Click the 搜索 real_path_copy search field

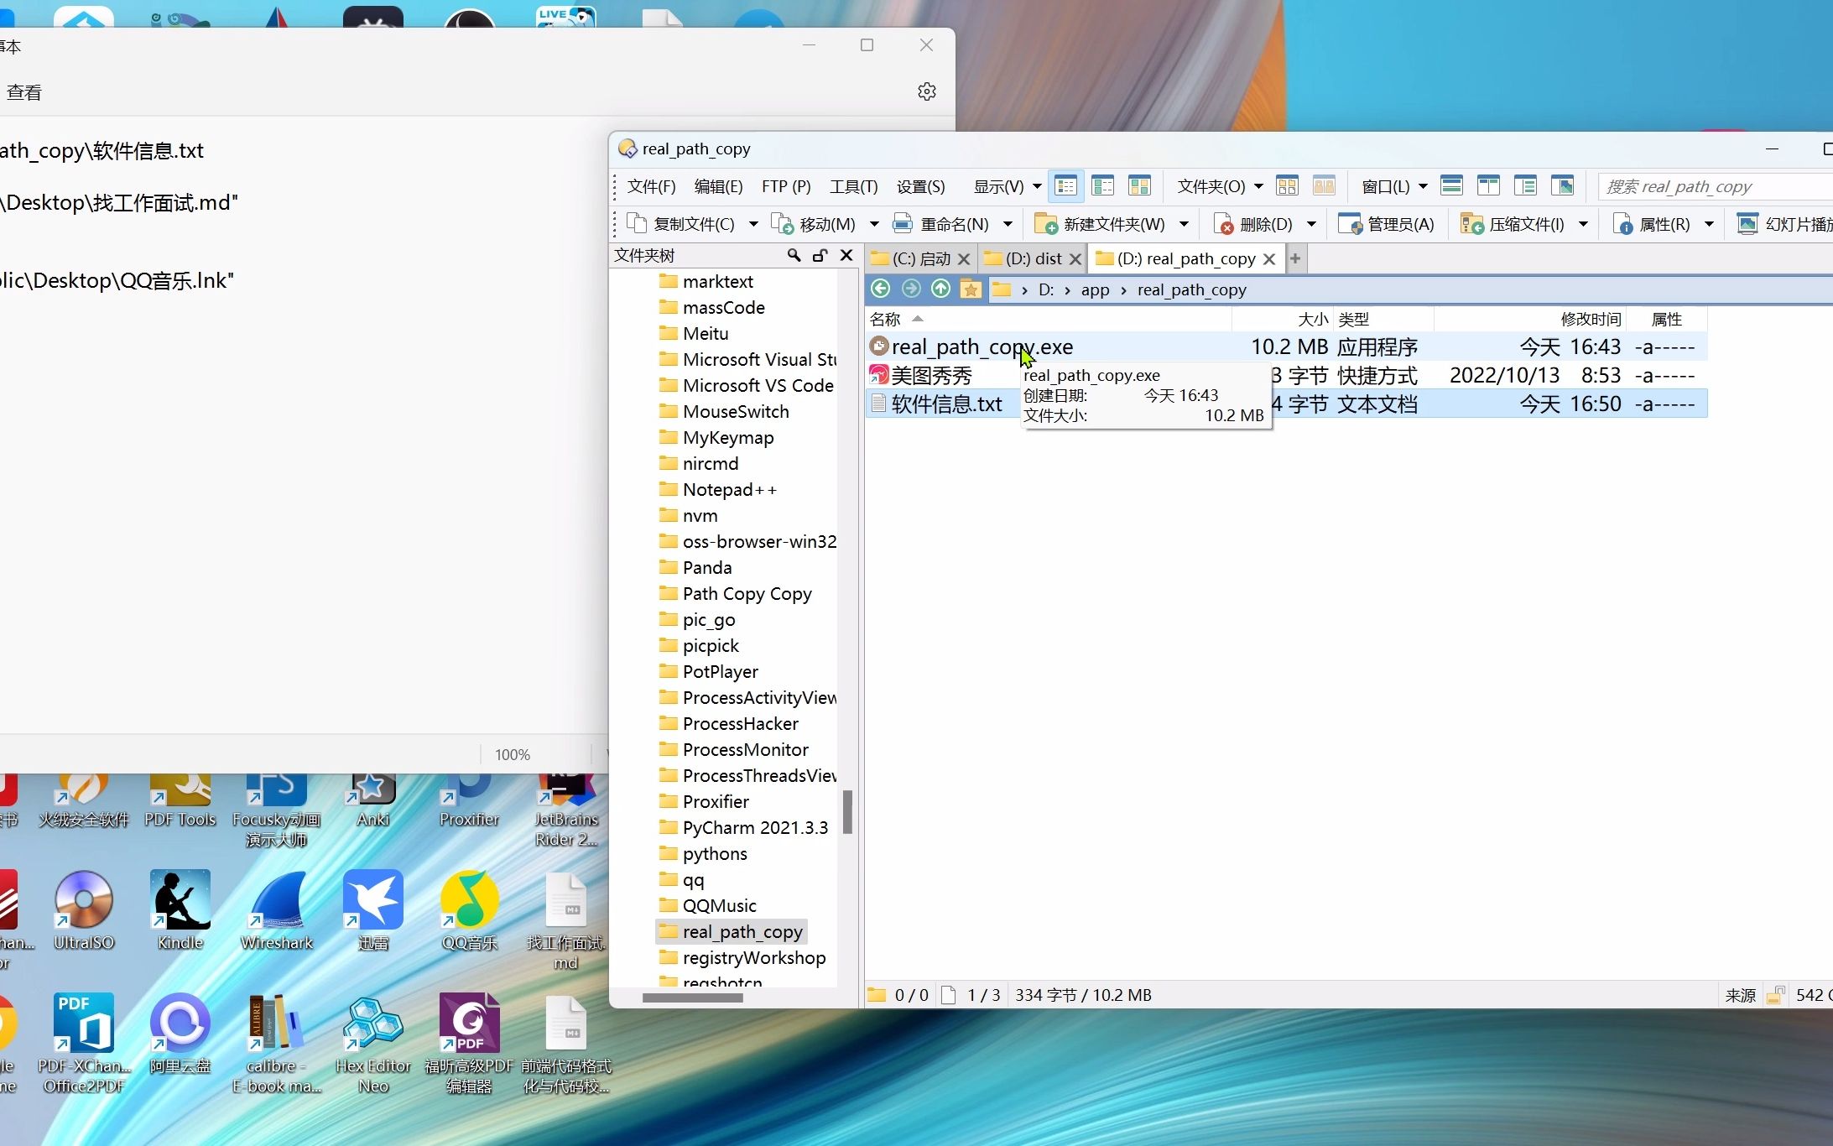(x=1711, y=186)
